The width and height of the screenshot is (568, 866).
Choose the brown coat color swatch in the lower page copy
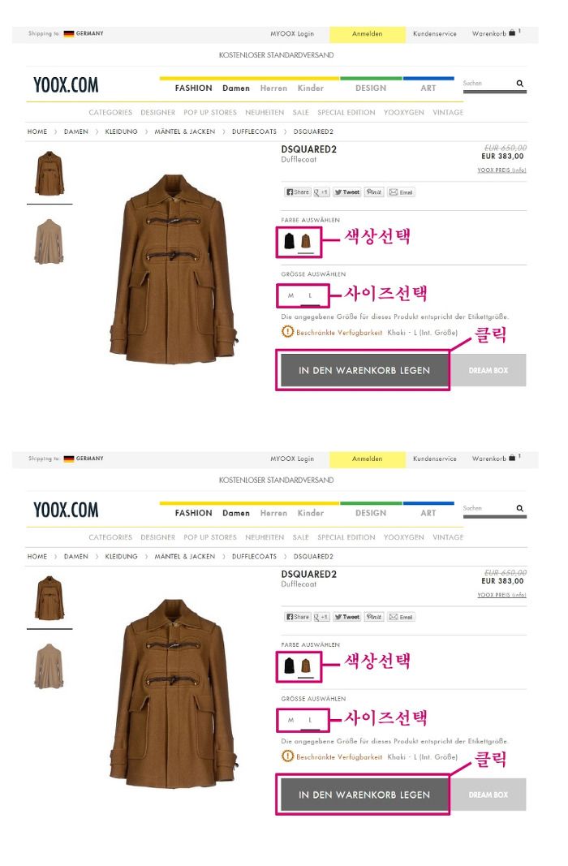306,666
